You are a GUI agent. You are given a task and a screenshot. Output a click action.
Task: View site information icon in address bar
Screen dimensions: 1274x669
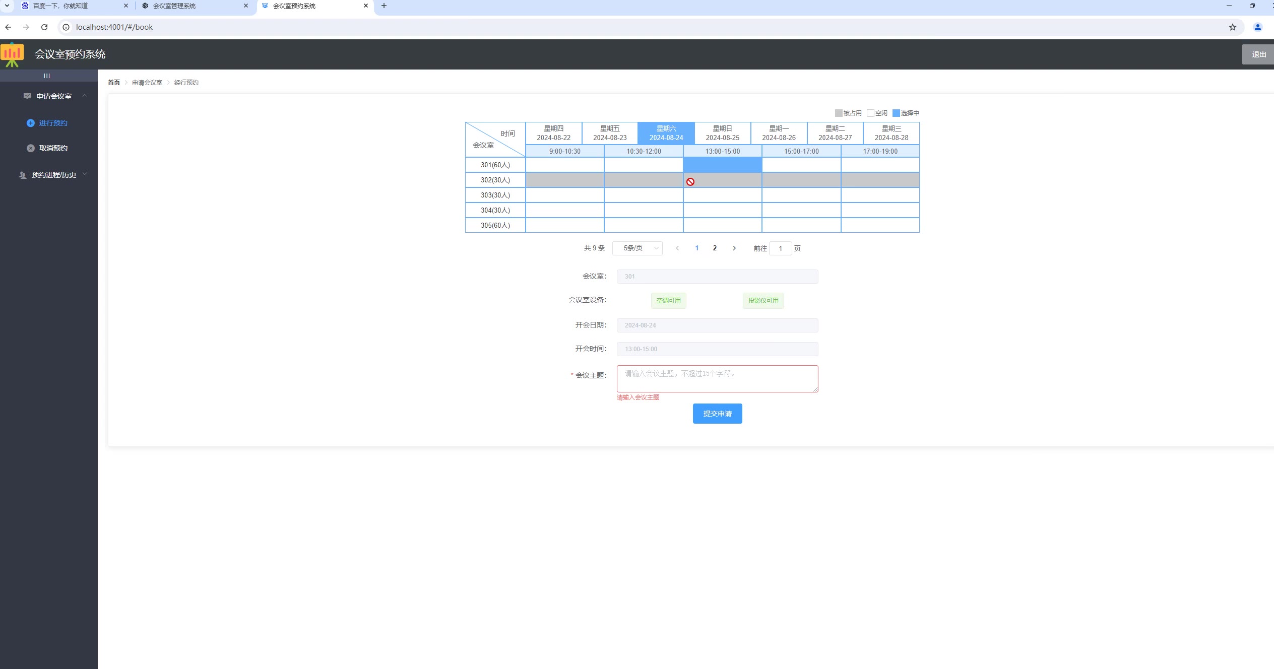[66, 27]
